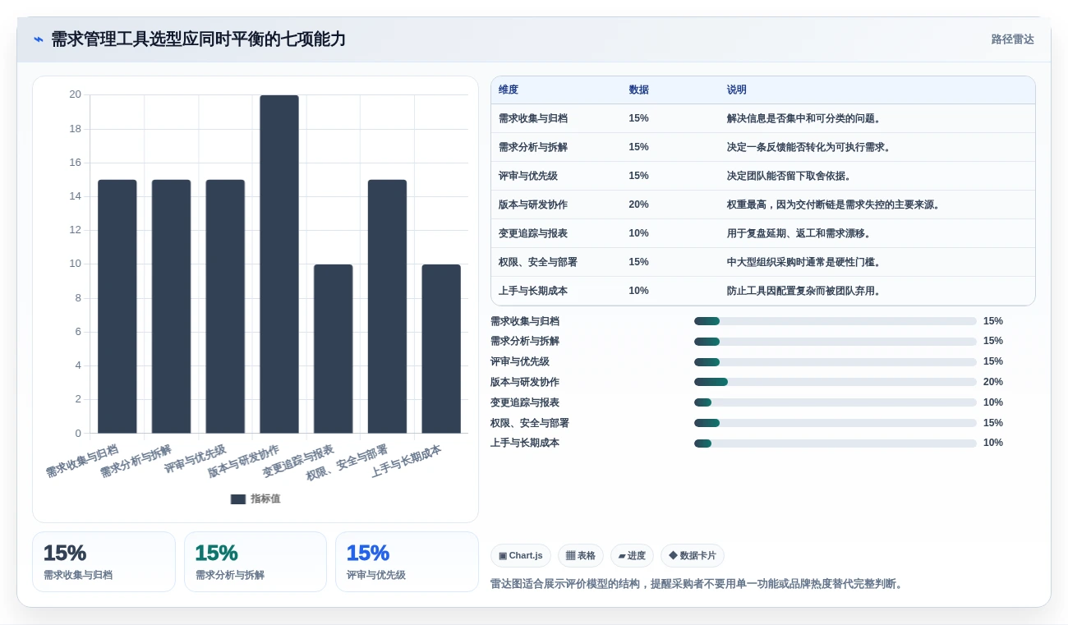This screenshot has width=1068, height=625.
Task: Click the 指标值 legend label
Action: point(265,499)
